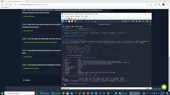Image resolution: width=170 pixels, height=95 pixels.
Task: Lock the Kali screen with the padlock icon
Action: click(x=147, y=21)
